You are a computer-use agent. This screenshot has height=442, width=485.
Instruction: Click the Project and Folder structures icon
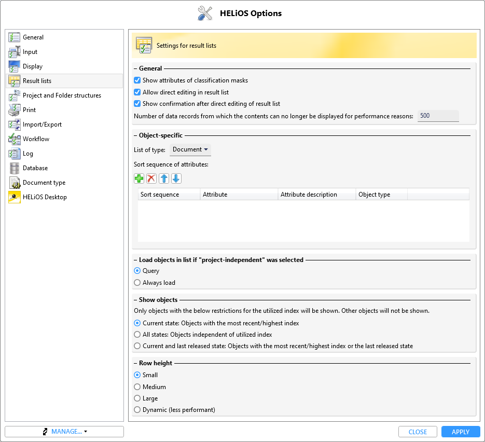click(x=14, y=95)
